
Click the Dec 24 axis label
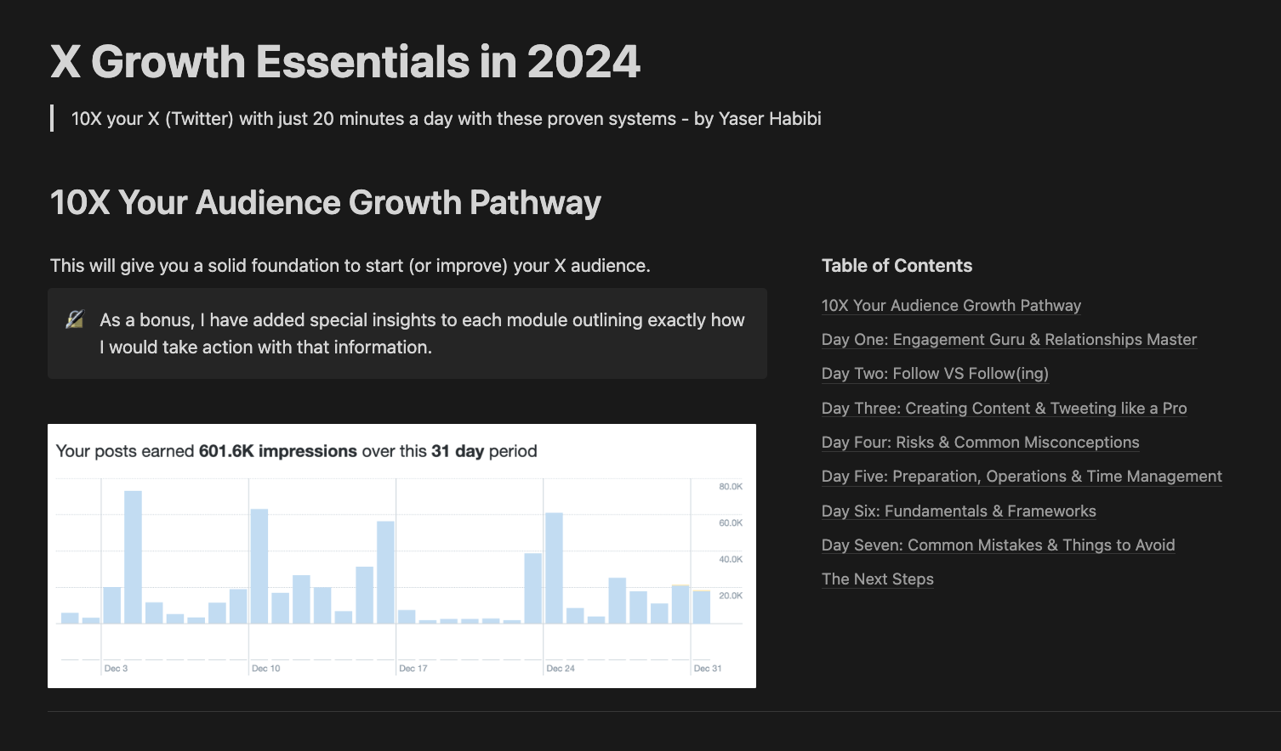[x=560, y=669]
